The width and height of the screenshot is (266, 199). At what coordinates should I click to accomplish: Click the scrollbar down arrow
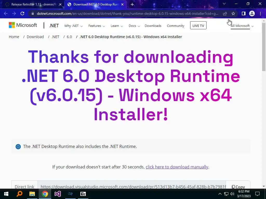coord(264,186)
